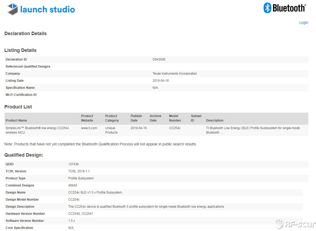Click the Product Website column header
Screen dimensions: 316x231
[x=87, y=118]
